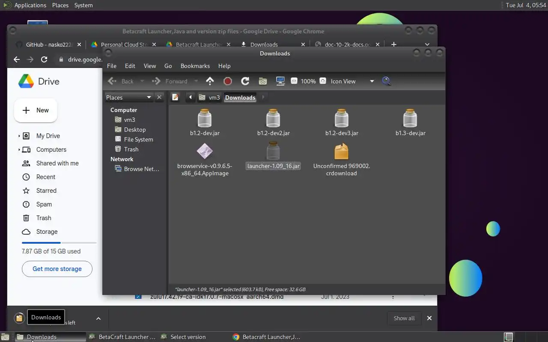
Task: Open Shared with me in Drive
Action: 57,163
